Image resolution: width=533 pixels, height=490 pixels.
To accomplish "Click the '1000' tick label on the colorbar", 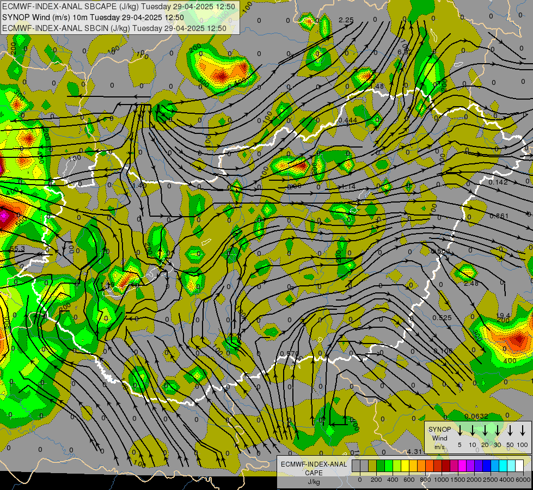I will 441,480.
